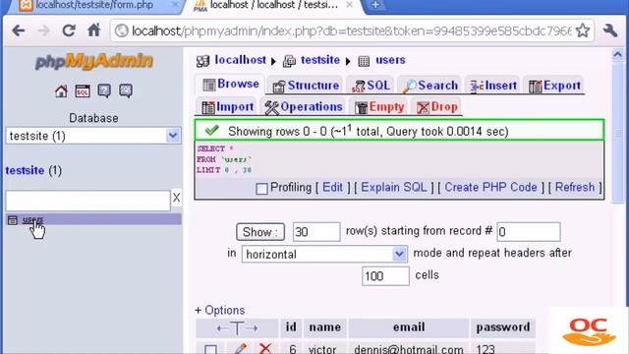Open the testsite database link in sidebar
The width and height of the screenshot is (629, 354).
click(25, 170)
